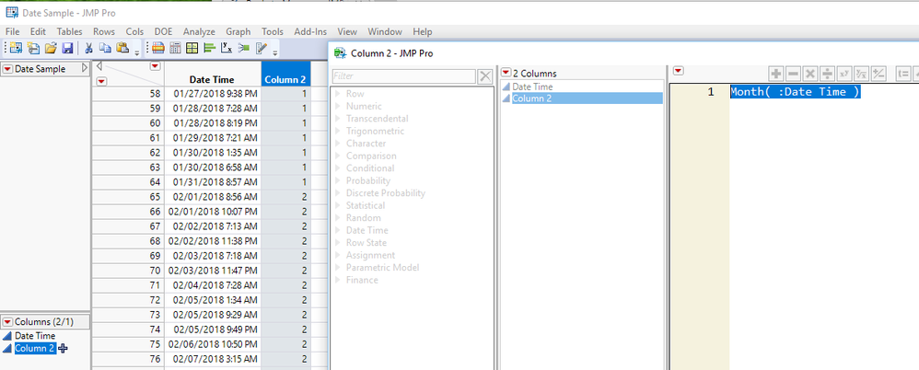The image size is (919, 370).
Task: Open the Analyze menu
Action: 199,31
